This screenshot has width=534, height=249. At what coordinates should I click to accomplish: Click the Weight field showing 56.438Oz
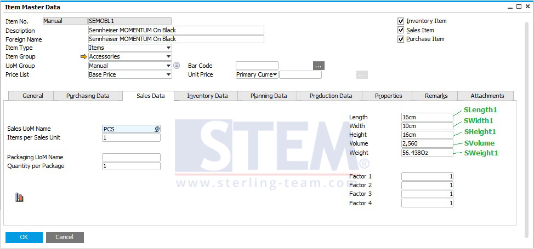coord(428,153)
